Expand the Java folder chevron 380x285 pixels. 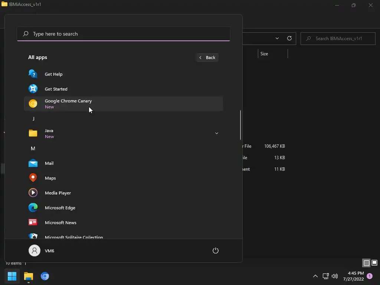click(217, 133)
